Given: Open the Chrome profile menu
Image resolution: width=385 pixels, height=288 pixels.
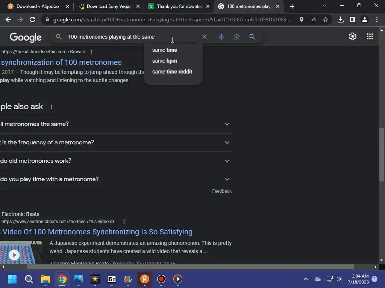Looking at the screenshot, I should [365, 19].
